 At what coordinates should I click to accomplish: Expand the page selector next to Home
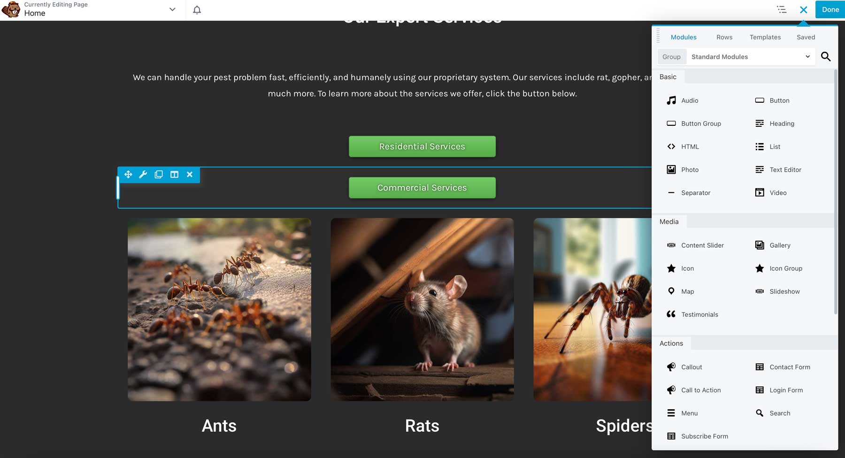click(x=172, y=9)
